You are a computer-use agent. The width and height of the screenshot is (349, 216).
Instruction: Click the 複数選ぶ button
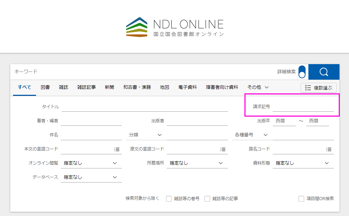click(319, 88)
